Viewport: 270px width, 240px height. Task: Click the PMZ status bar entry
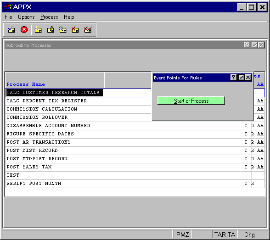(x=183, y=234)
